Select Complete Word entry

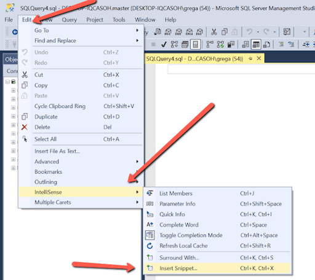217,225
